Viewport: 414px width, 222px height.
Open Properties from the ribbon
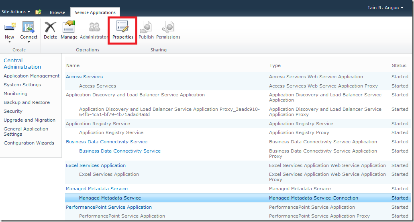point(122,31)
